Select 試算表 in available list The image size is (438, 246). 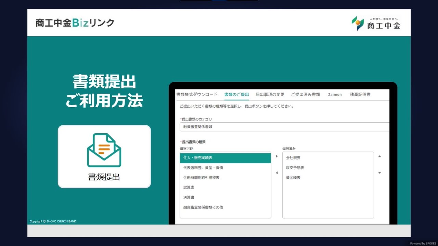pyautogui.click(x=226, y=188)
